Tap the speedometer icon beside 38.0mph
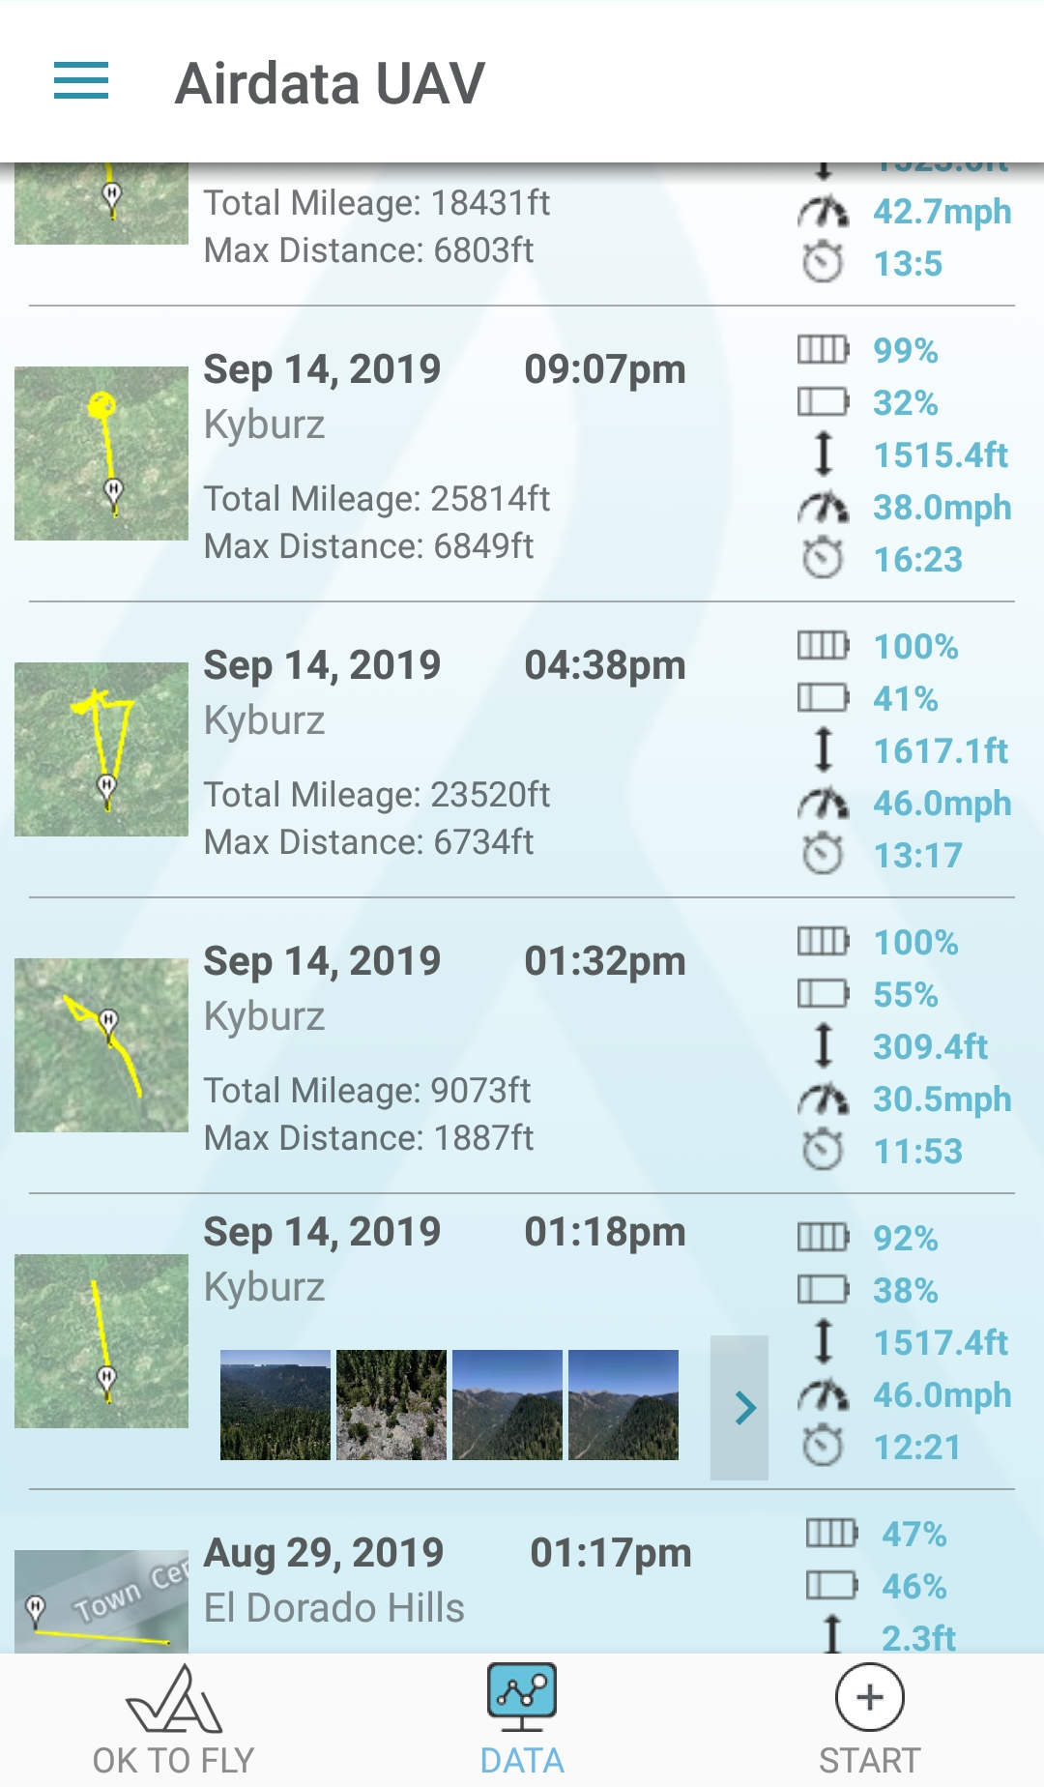 point(824,507)
